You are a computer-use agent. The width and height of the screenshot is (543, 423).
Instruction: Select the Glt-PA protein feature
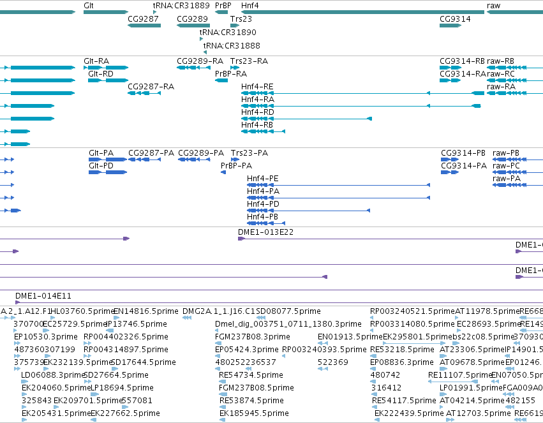click(x=108, y=160)
